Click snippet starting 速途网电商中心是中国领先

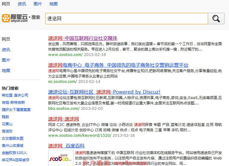coord(135,74)
